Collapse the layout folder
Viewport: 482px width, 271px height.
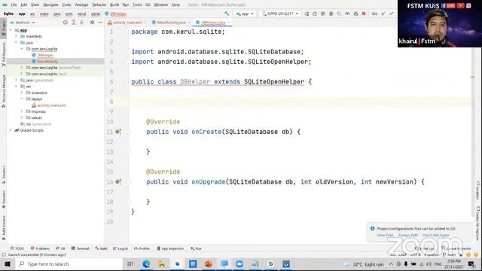[x=22, y=99]
